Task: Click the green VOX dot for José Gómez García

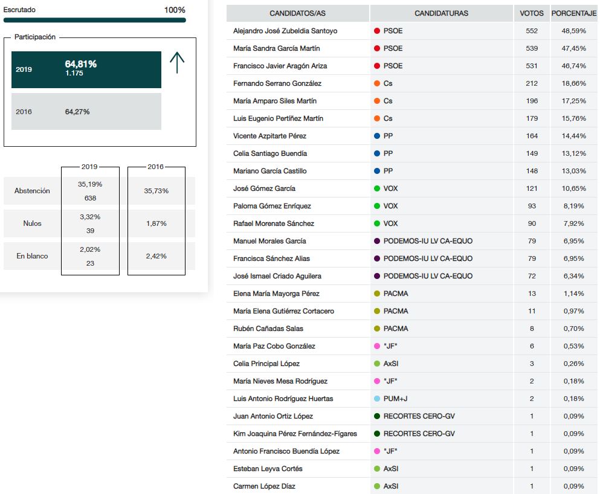Action: pos(377,188)
